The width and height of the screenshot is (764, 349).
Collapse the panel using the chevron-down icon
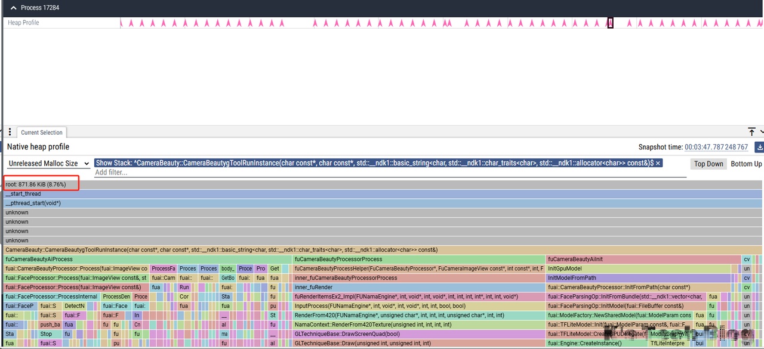pyautogui.click(x=762, y=132)
